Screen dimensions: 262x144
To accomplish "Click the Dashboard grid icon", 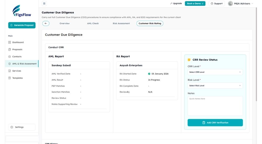I will click(x=9, y=42).
